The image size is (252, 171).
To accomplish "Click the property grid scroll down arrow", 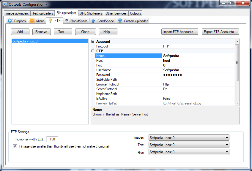I will (x=237, y=103).
